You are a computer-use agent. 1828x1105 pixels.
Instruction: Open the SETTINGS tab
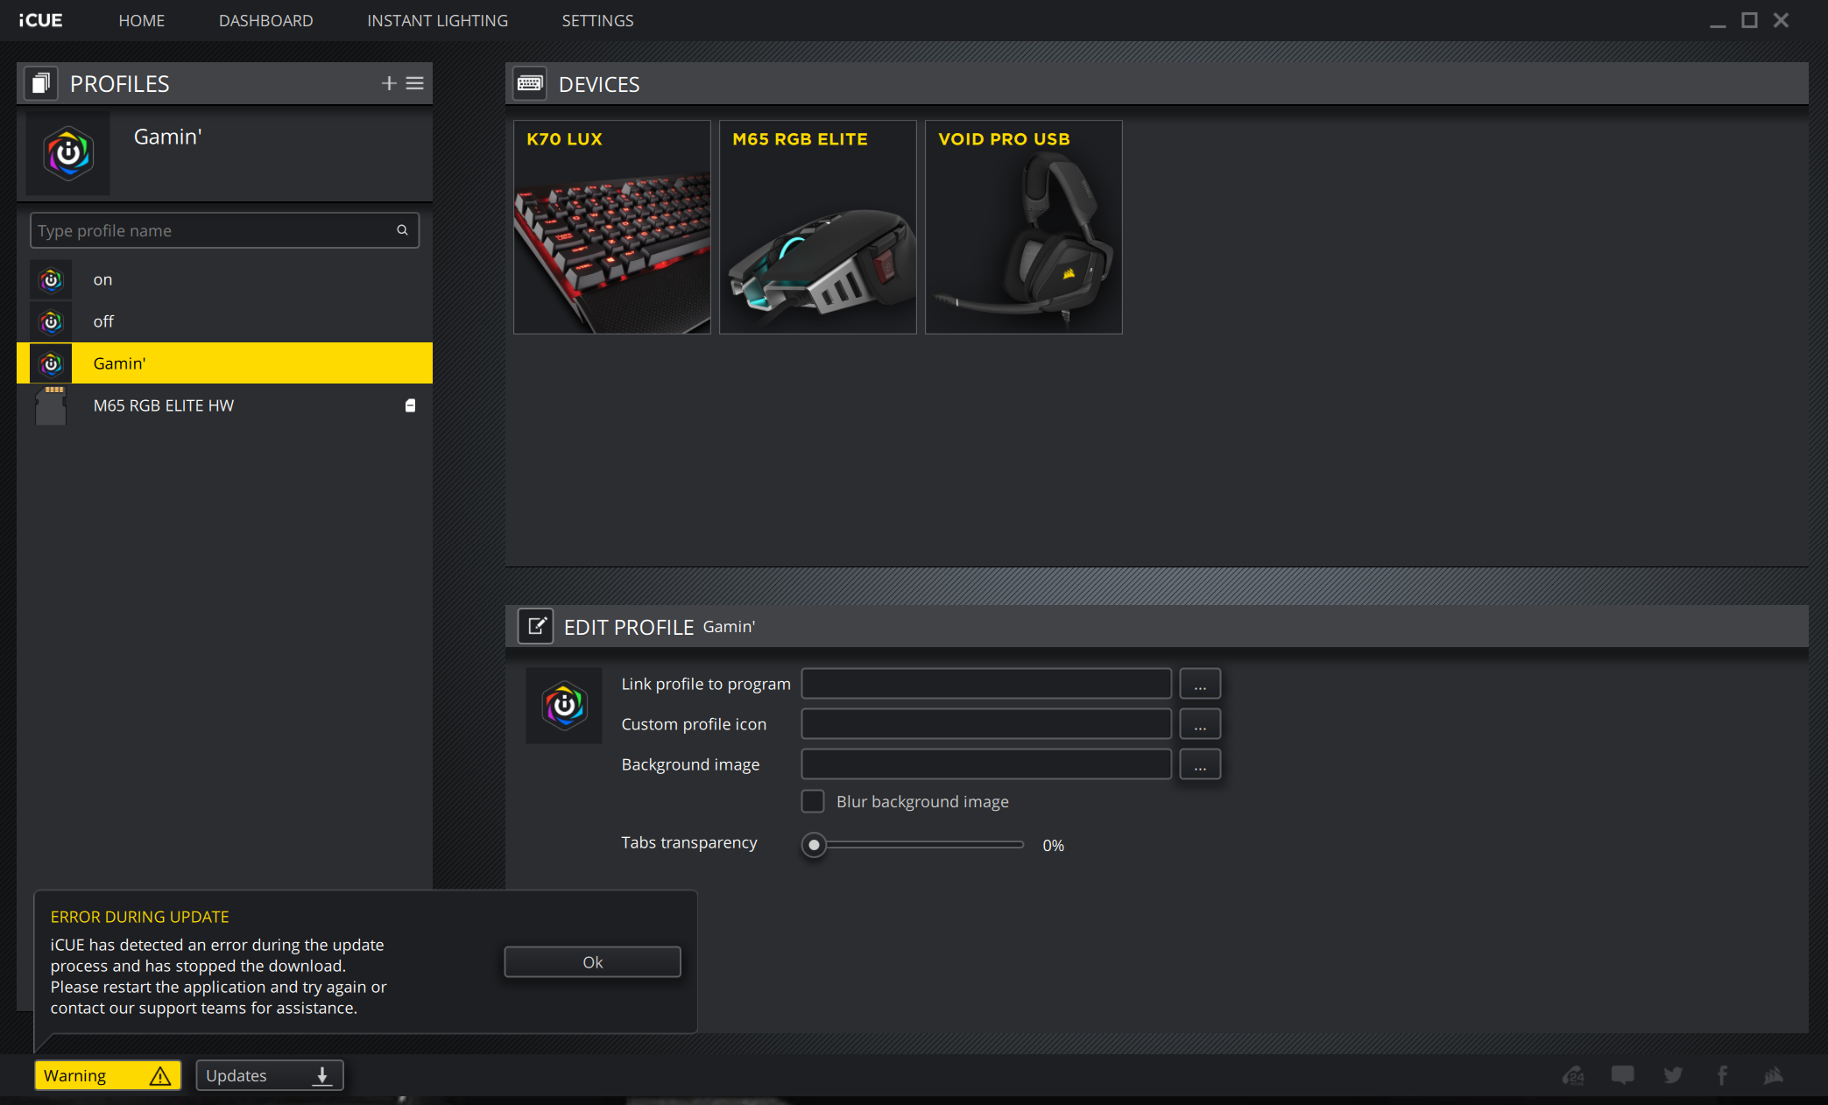[x=597, y=20]
